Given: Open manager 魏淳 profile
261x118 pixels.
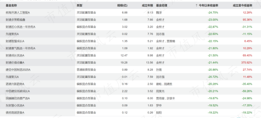Looking at the screenshot, I should click(x=159, y=13).
